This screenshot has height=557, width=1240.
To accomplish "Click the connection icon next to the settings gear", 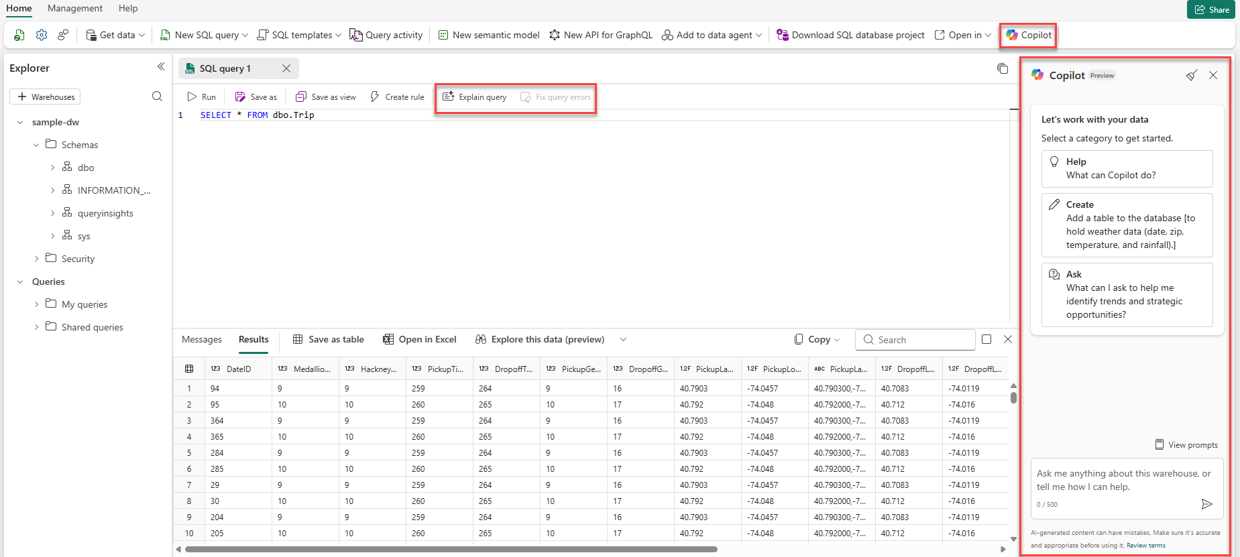I will [63, 35].
